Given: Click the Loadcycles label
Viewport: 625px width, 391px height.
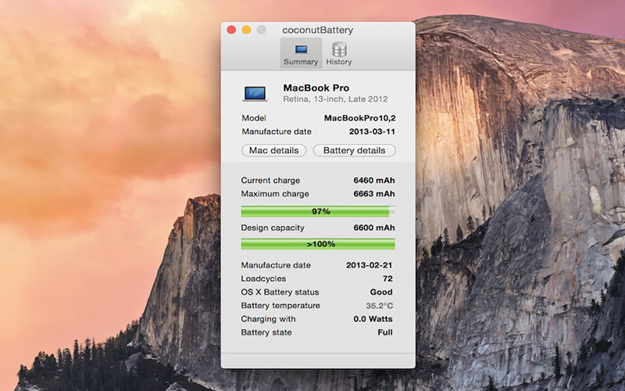Looking at the screenshot, I should [x=263, y=278].
